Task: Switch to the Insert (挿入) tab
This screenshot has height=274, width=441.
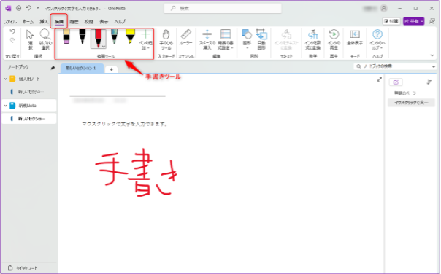Action: point(44,22)
